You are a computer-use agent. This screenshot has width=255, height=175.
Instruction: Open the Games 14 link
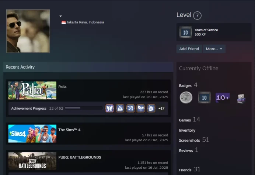pos(189,120)
